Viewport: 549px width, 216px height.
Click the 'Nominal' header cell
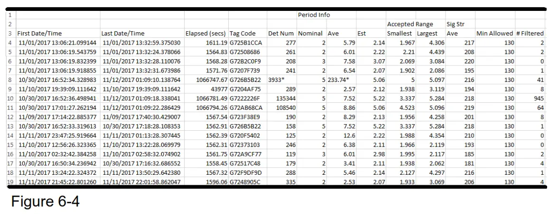tap(312, 33)
